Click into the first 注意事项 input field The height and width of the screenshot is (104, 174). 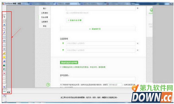tap(101, 43)
